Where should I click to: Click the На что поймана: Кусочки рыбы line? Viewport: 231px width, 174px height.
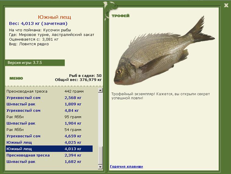click(x=40, y=30)
